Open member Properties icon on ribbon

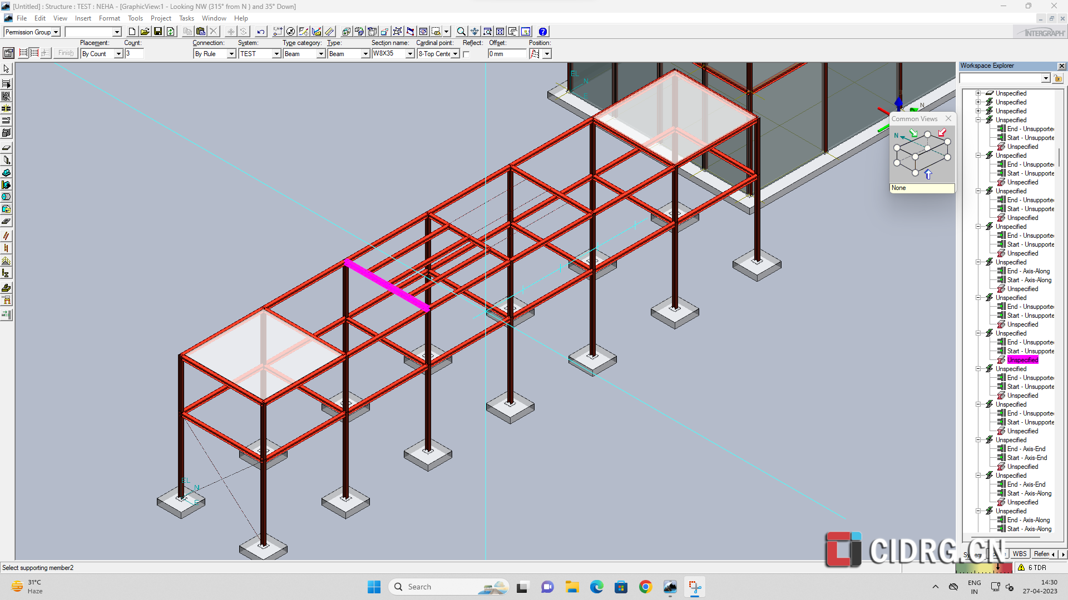coord(8,53)
